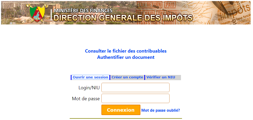Click the 'Login/NIU' field label
The height and width of the screenshot is (120, 253).
[89, 88]
